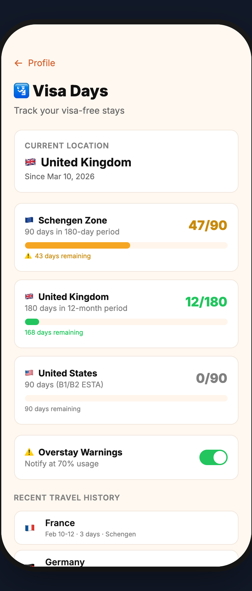
Task: Expand the United States ESTA card
Action: coord(126,390)
